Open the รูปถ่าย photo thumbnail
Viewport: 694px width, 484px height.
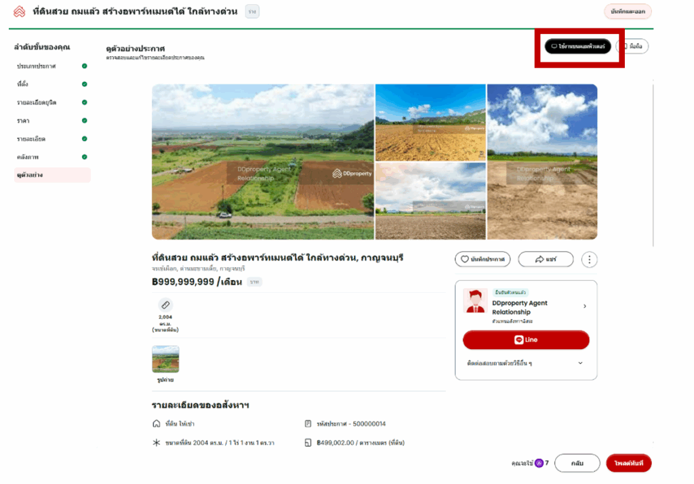click(165, 359)
